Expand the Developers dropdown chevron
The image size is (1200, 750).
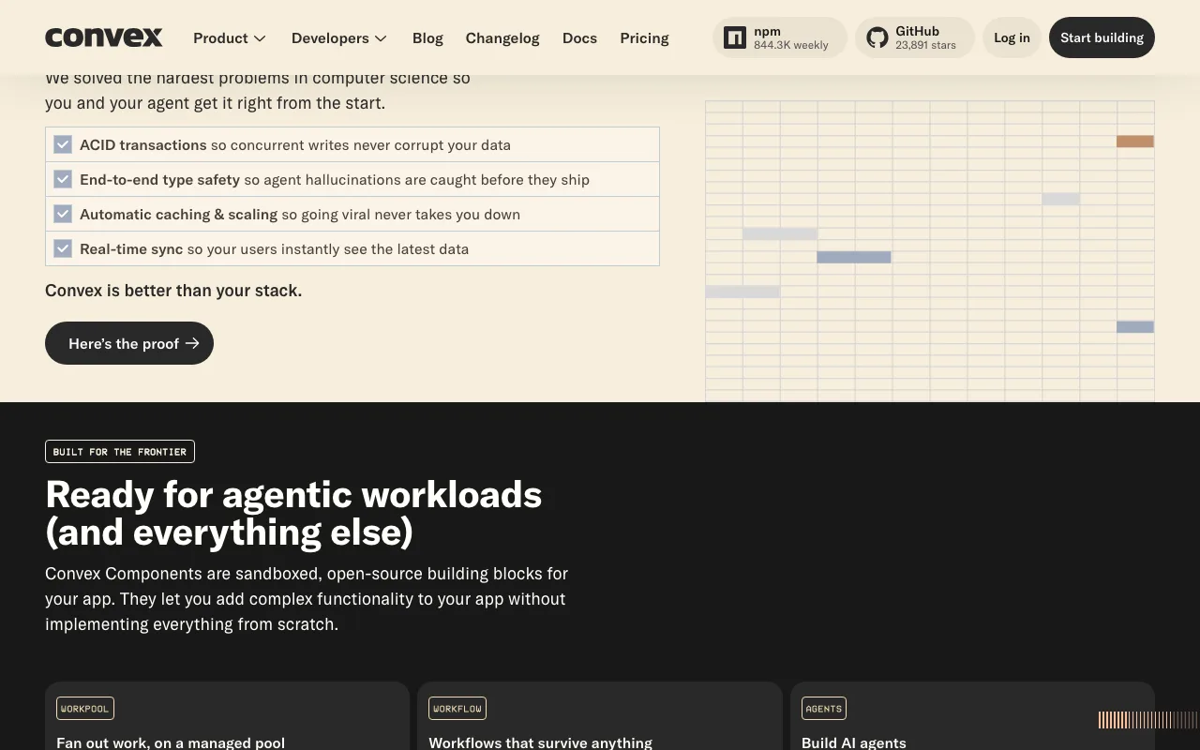pos(381,38)
